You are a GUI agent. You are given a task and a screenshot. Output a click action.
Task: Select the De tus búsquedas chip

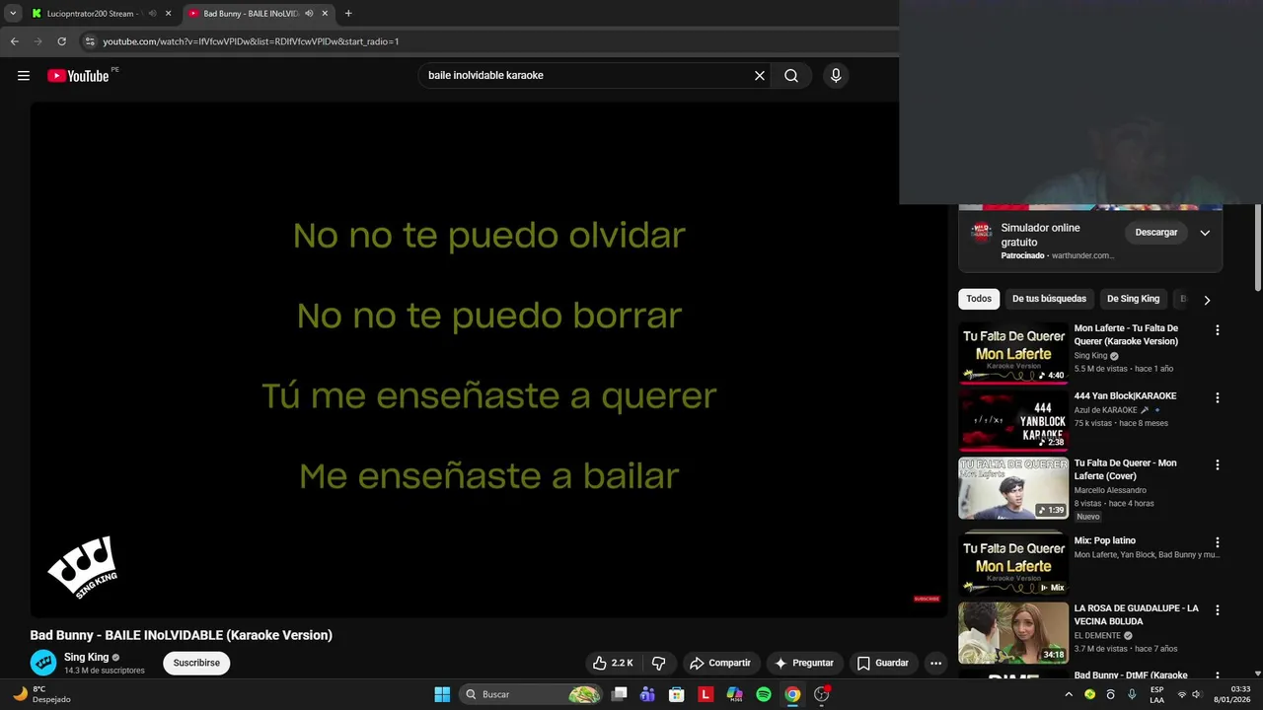point(1049,299)
